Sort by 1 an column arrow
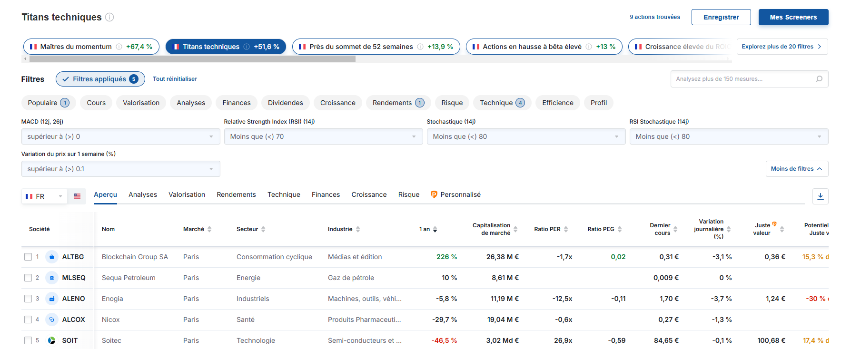This screenshot has height=349, width=851. point(435,229)
